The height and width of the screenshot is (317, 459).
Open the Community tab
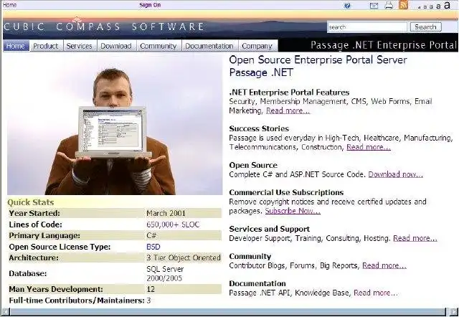(158, 46)
